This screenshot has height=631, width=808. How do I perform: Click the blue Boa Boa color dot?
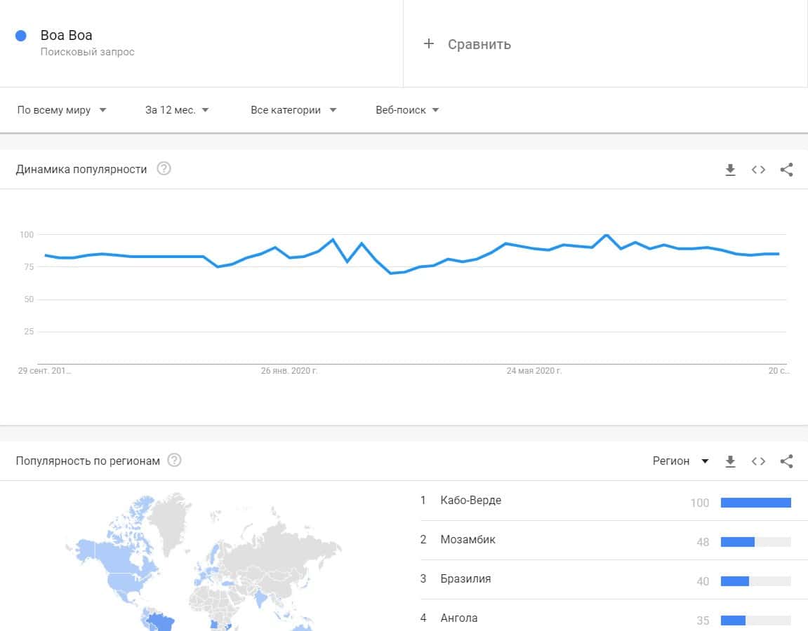pos(21,36)
